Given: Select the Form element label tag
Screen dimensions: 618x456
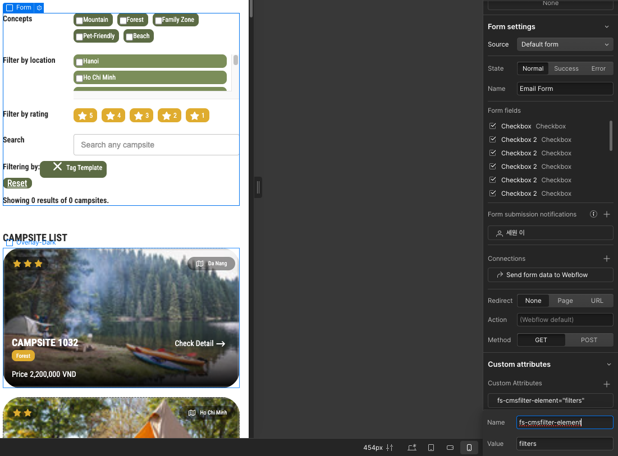Looking at the screenshot, I should point(19,7).
